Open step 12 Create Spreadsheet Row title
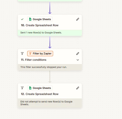This screenshot has width=122, height=119. coord(40,94)
